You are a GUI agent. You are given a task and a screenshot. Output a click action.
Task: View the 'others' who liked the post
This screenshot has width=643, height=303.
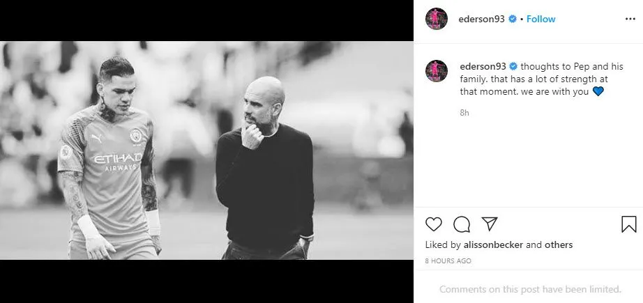coord(559,245)
